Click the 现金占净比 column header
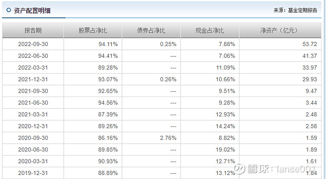Screen dimensions: 326x179 point(210,31)
